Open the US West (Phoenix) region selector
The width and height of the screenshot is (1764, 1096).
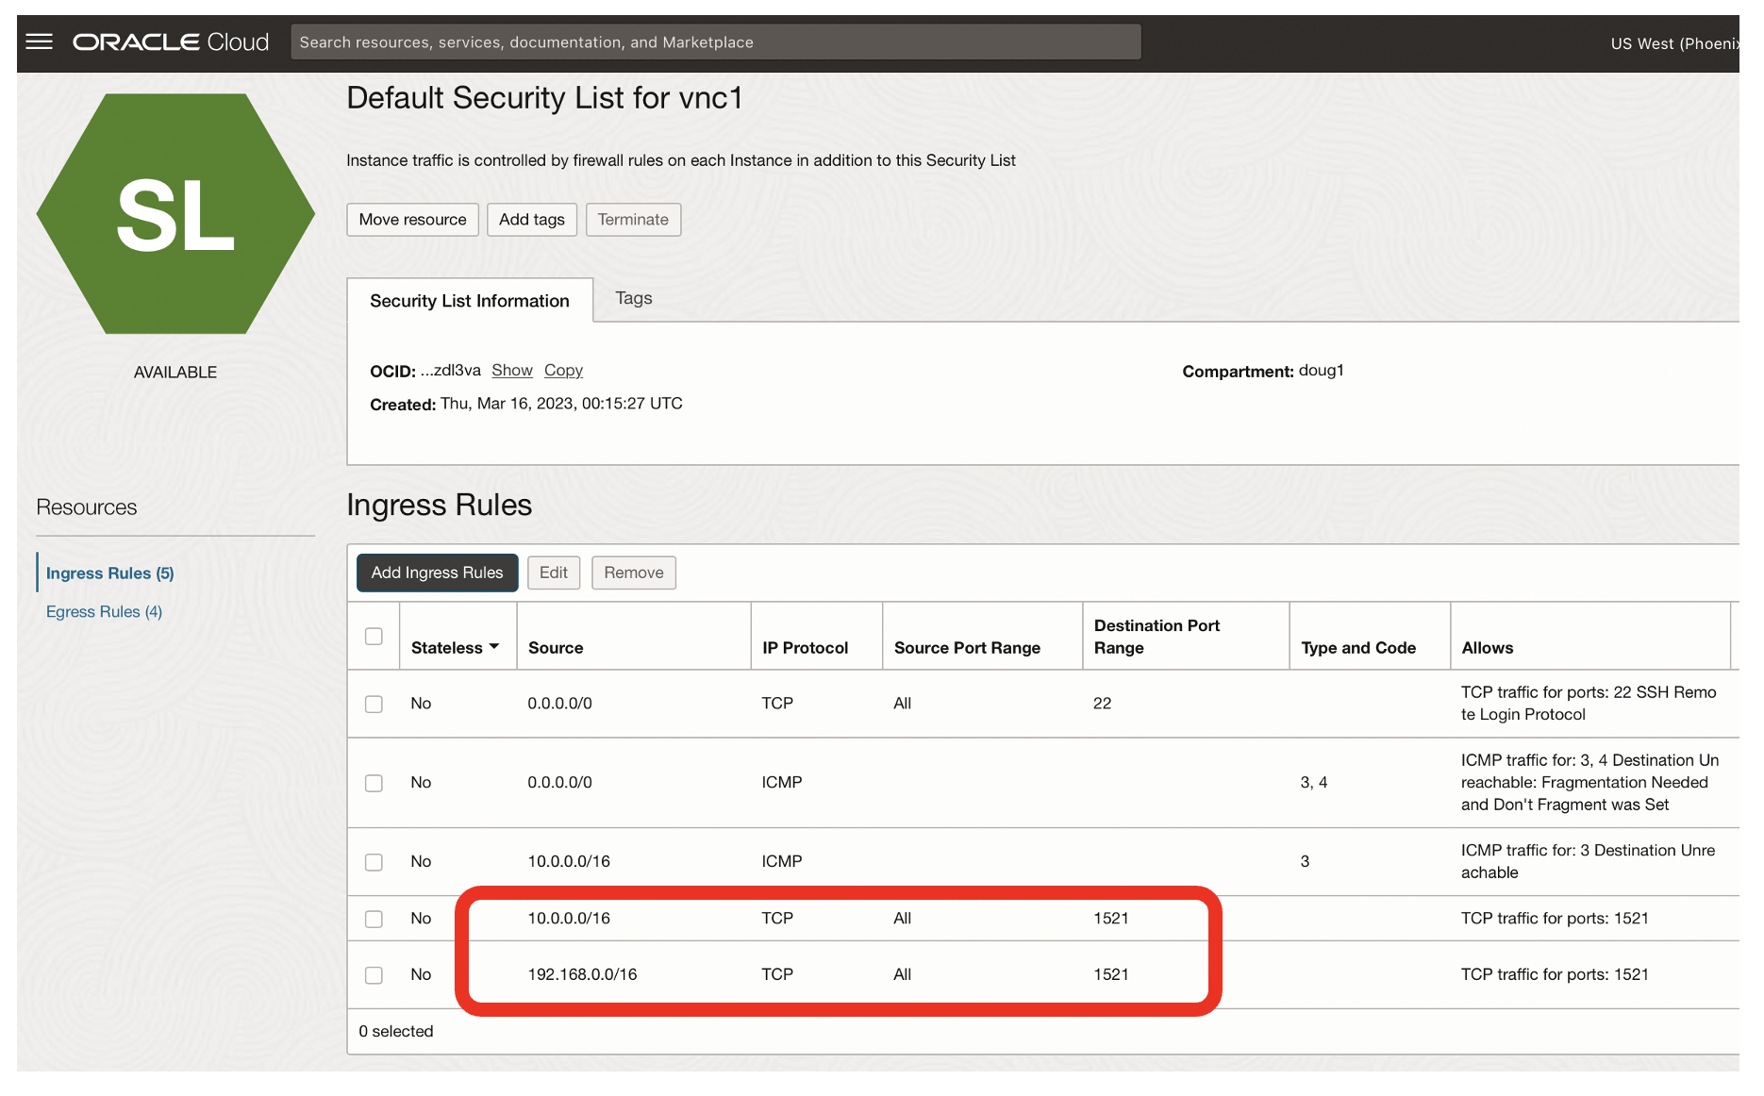pyautogui.click(x=1678, y=43)
